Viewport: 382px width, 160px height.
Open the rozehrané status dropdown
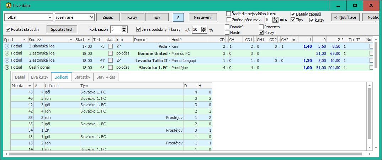tap(75, 17)
